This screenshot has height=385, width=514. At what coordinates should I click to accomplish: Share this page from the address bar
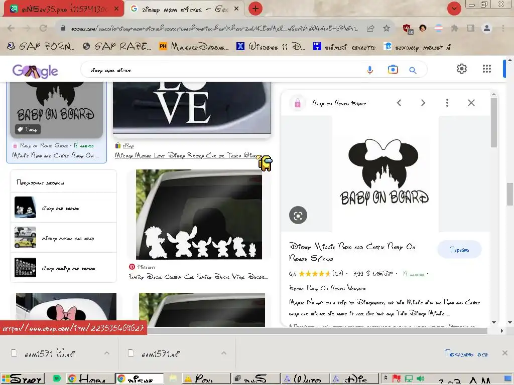[x=370, y=28]
